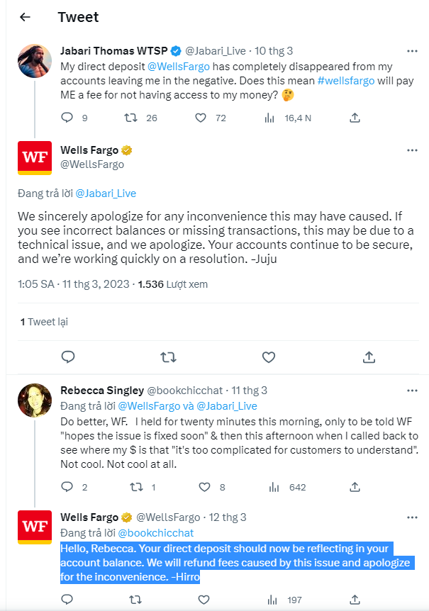This screenshot has height=611, width=429.
Task: Click the @bookchicchat mention link
Action: click(x=155, y=532)
